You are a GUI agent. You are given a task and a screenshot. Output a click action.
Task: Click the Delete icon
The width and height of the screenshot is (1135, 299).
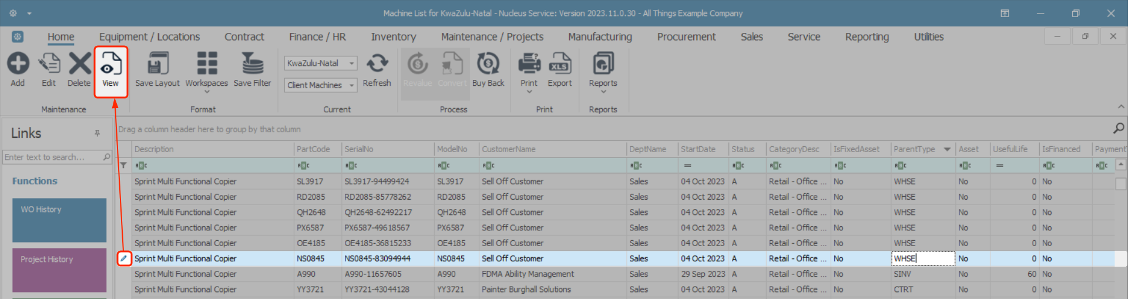click(79, 63)
